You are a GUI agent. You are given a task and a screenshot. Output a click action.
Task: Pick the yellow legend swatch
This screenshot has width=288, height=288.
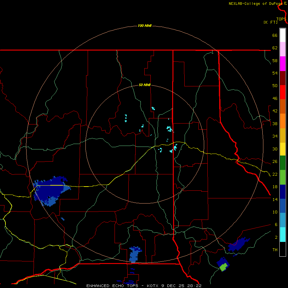pos(283,149)
